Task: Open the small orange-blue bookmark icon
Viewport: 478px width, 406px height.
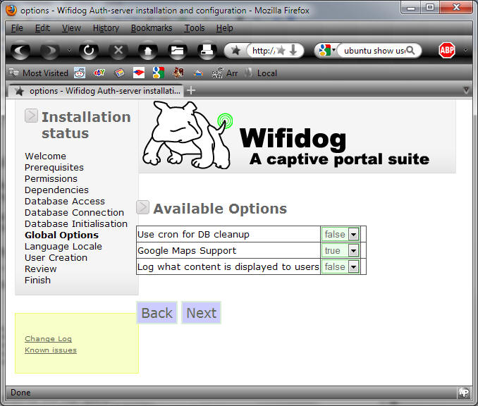Action: pyautogui.click(x=198, y=73)
